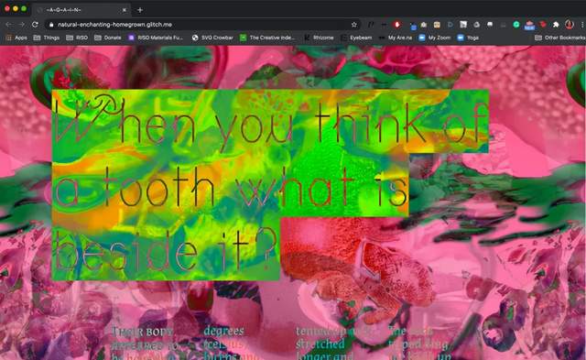Open the Extensions puzzle-piece menu
Screen dimensions: 586x360
556,25
